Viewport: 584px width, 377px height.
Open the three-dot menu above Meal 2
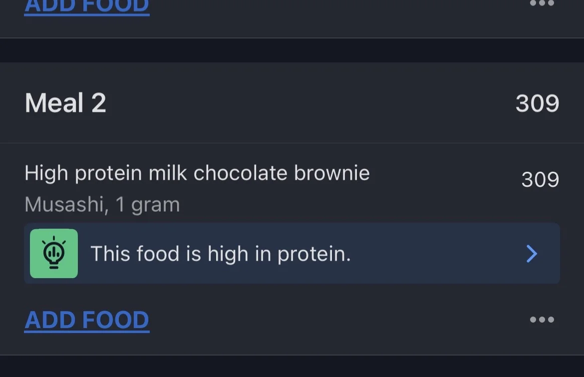(542, 3)
